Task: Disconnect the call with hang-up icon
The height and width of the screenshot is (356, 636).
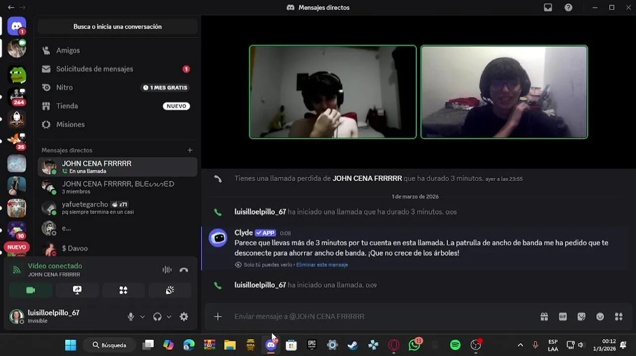Action: click(184, 270)
